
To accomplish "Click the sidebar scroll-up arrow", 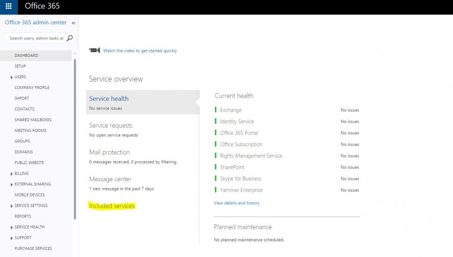I will click(75, 54).
